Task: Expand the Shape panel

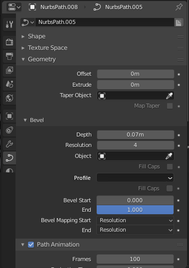Action: click(23, 36)
